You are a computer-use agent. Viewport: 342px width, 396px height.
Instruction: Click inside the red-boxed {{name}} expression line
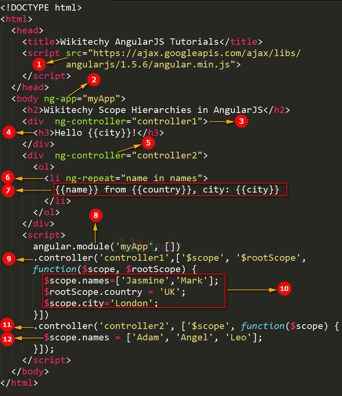click(167, 189)
